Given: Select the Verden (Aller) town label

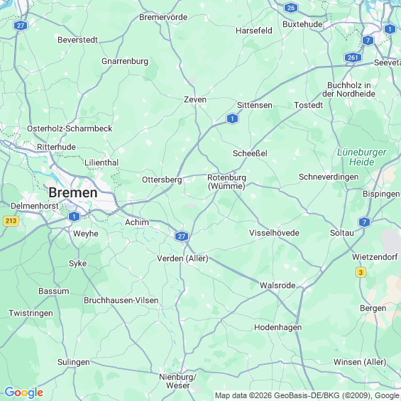Looking at the screenshot, I should pyautogui.click(x=182, y=258).
